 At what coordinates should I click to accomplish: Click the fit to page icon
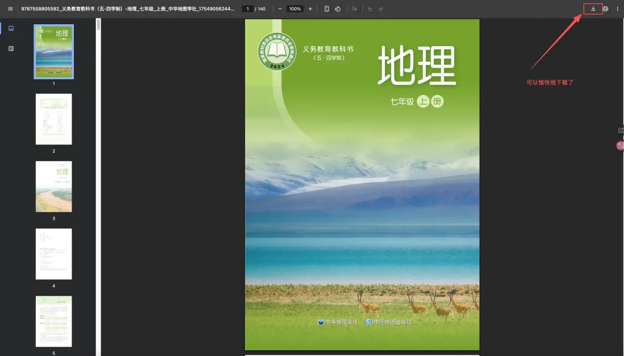[x=326, y=9]
